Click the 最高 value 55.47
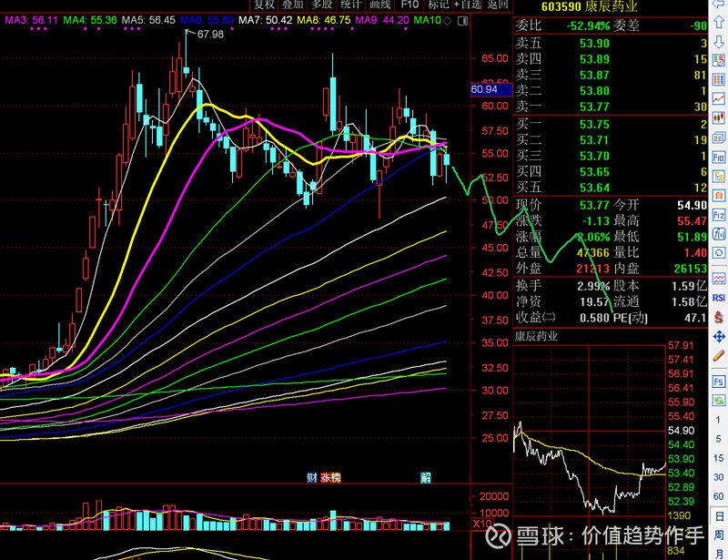 pos(692,221)
